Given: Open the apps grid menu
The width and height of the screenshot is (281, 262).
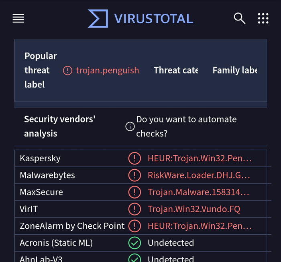Looking at the screenshot, I should coord(263,18).
